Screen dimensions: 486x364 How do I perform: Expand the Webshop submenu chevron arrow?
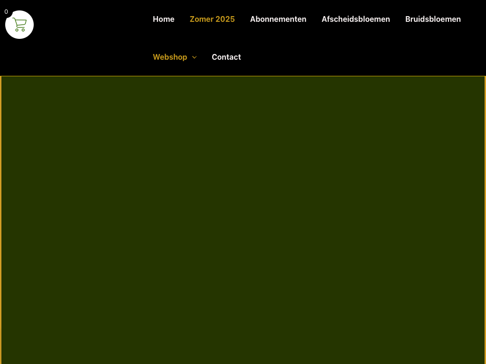tap(194, 57)
